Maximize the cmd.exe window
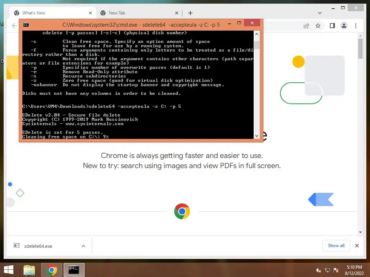Image resolution: width=370 pixels, height=277 pixels. (x=239, y=23)
